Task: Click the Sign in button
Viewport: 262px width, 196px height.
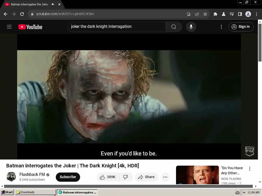Action: [x=241, y=27]
